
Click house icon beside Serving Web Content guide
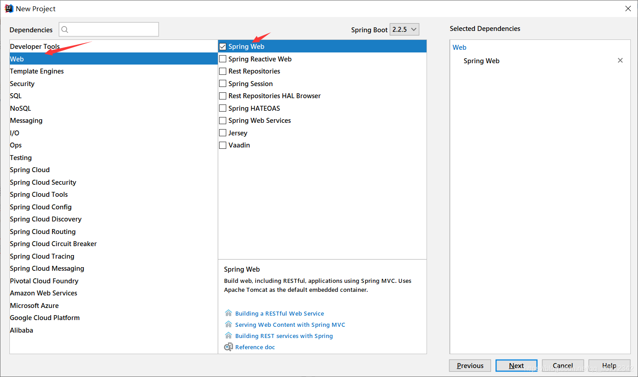(228, 324)
